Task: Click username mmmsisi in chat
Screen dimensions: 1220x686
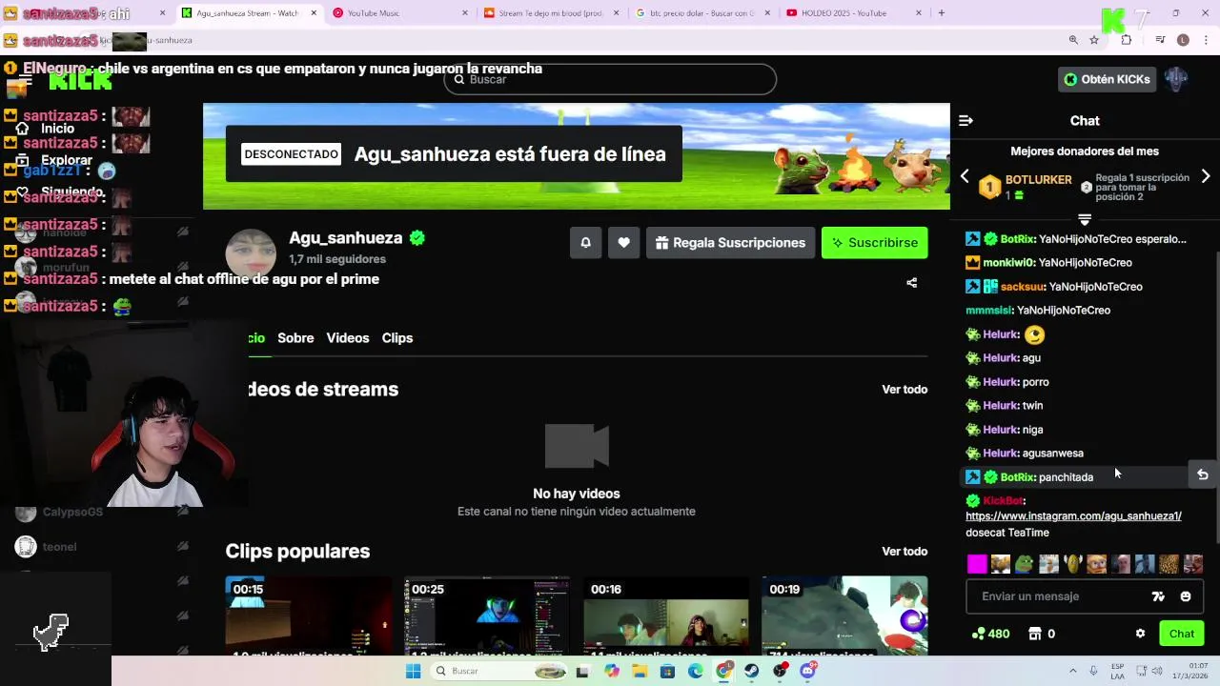Action: click(x=988, y=311)
